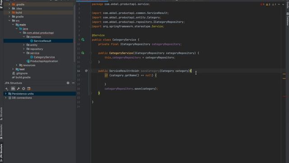Select the ServiceResult tree item
Screen dimensions: 289x163
tap(38, 41)
